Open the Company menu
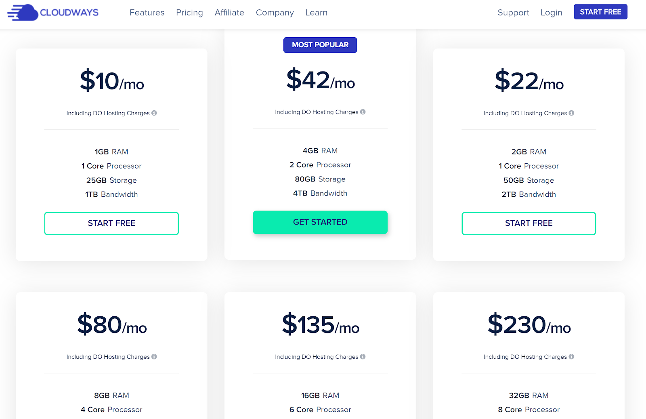Viewport: 646px width, 419px height. [275, 13]
